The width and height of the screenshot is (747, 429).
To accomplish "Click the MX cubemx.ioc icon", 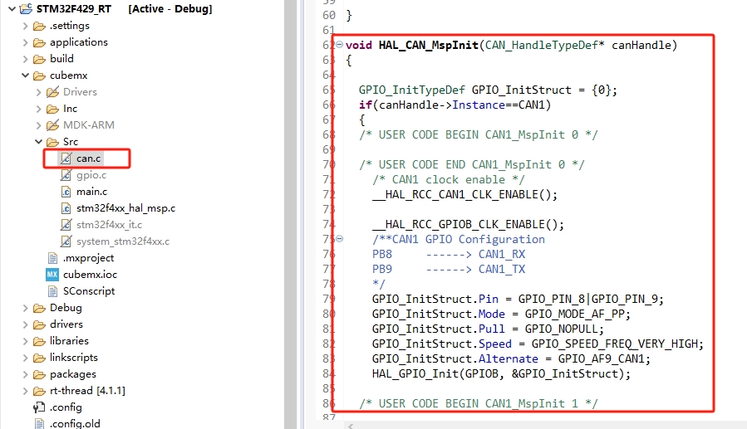I will pyautogui.click(x=52, y=275).
